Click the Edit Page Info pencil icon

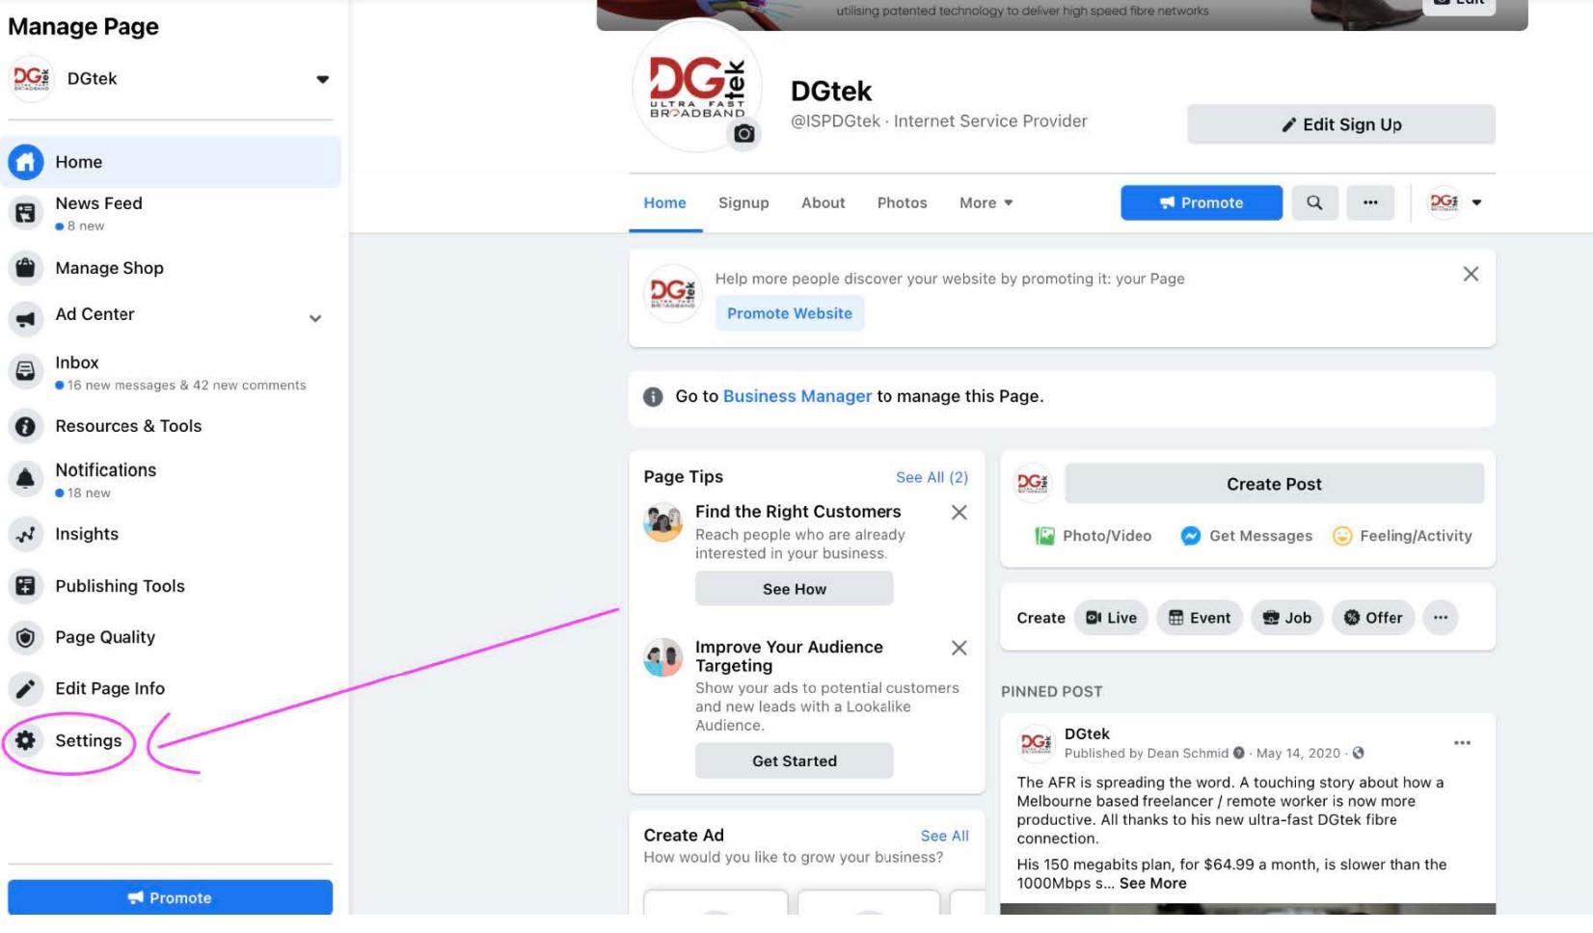pos(26,688)
